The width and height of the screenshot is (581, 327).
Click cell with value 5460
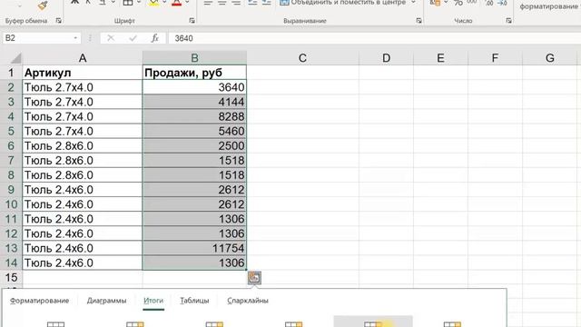[x=194, y=131]
